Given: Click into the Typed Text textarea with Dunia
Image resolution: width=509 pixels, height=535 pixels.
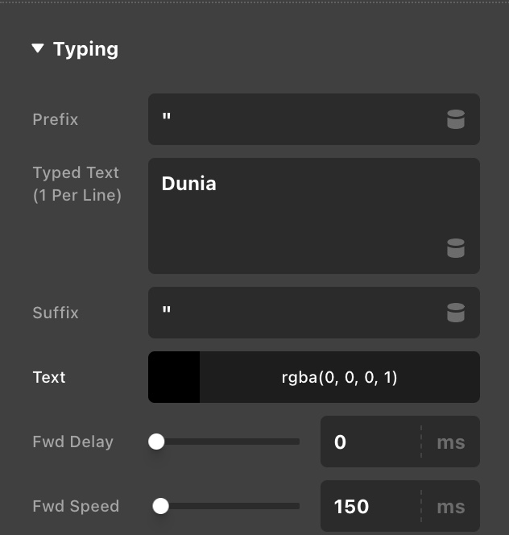Looking at the screenshot, I should point(314,216).
